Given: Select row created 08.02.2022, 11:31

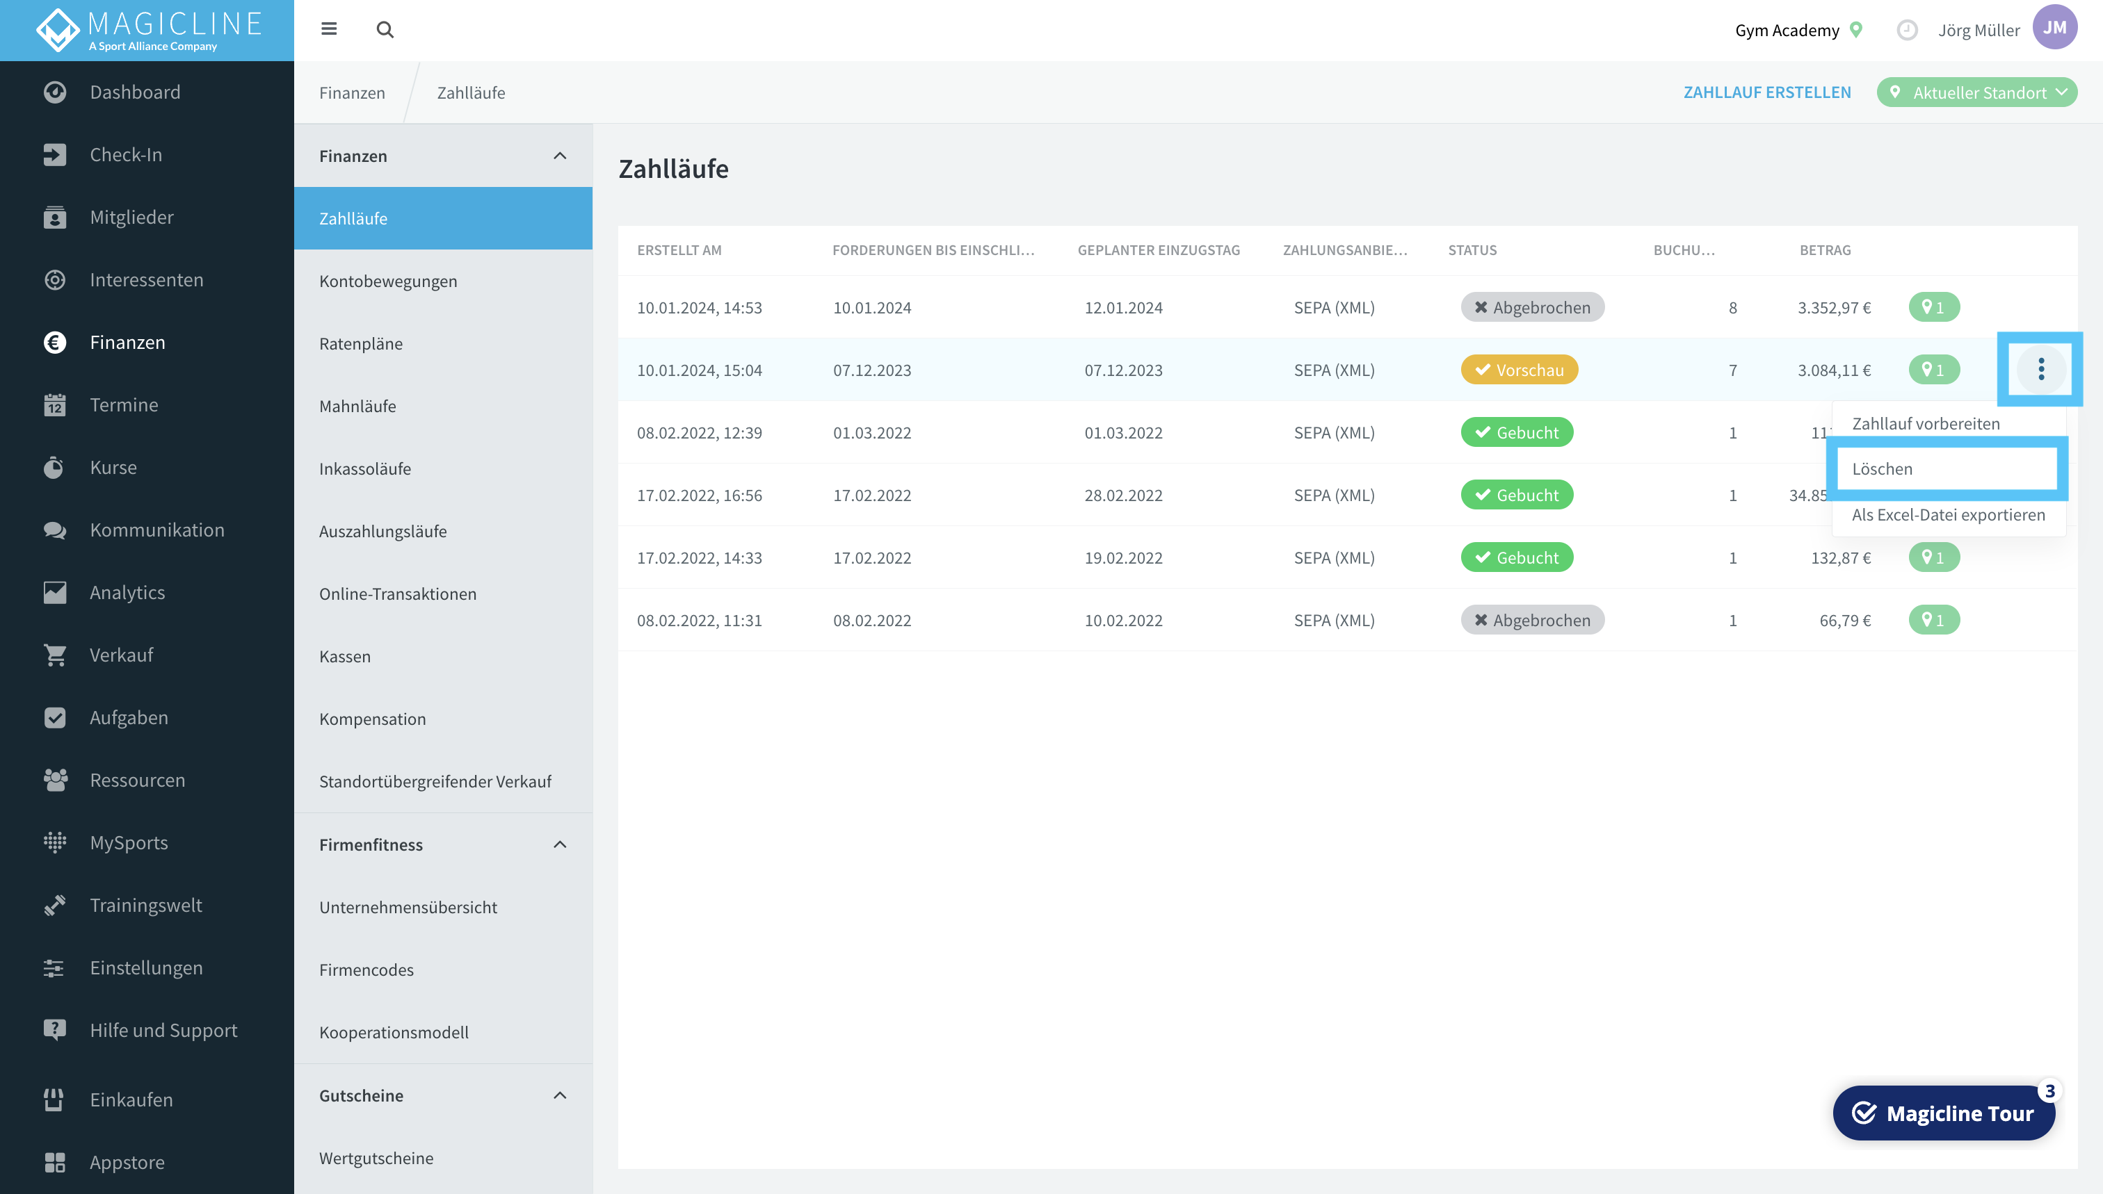Looking at the screenshot, I should (1347, 620).
